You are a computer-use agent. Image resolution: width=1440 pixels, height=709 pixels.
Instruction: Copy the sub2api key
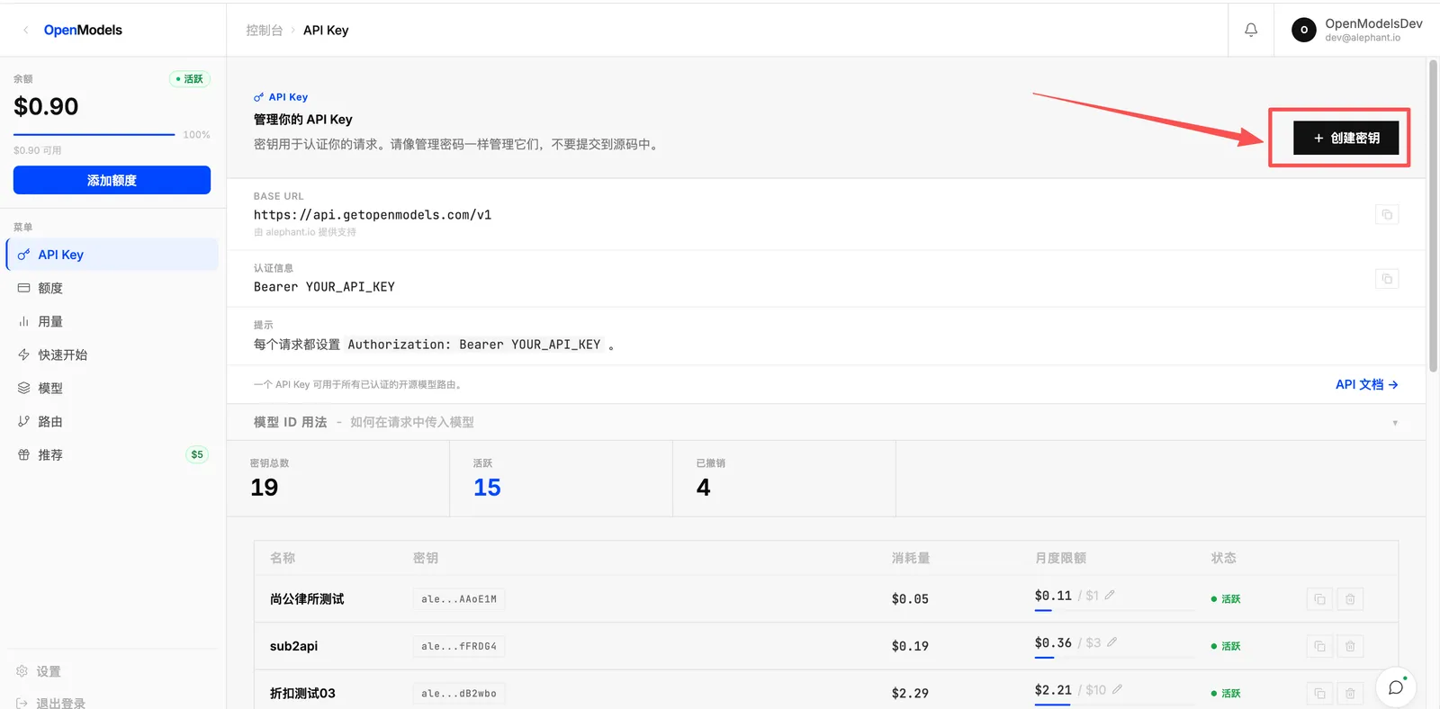(1319, 646)
